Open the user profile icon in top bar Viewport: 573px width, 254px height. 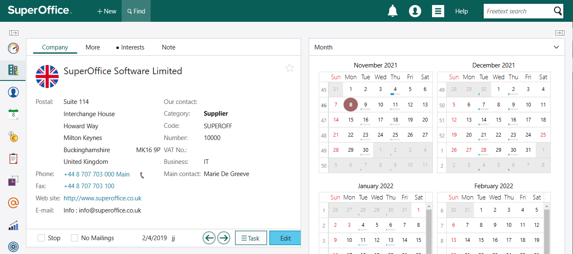pyautogui.click(x=415, y=11)
